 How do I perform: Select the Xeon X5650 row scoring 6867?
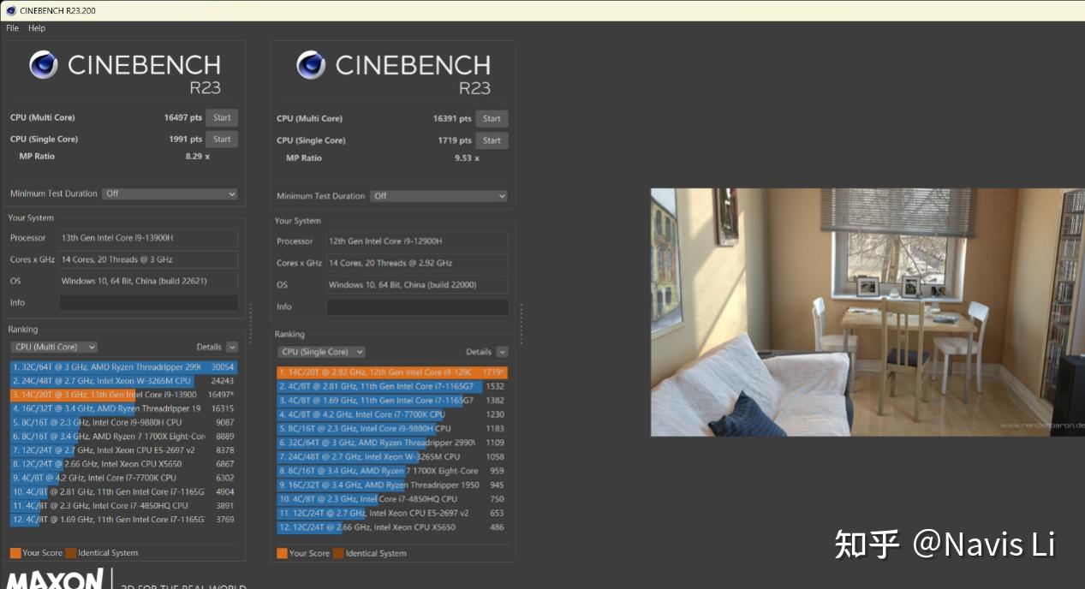click(x=124, y=464)
